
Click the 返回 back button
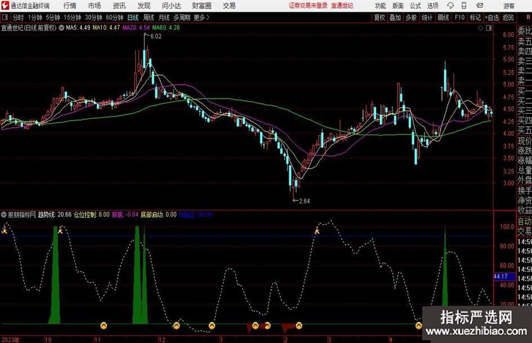pos(508,17)
